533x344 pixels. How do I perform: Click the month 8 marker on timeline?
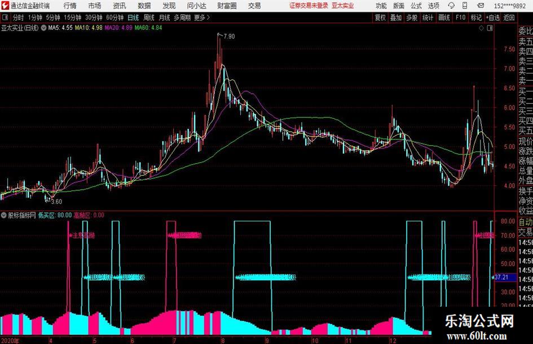(x=223, y=341)
